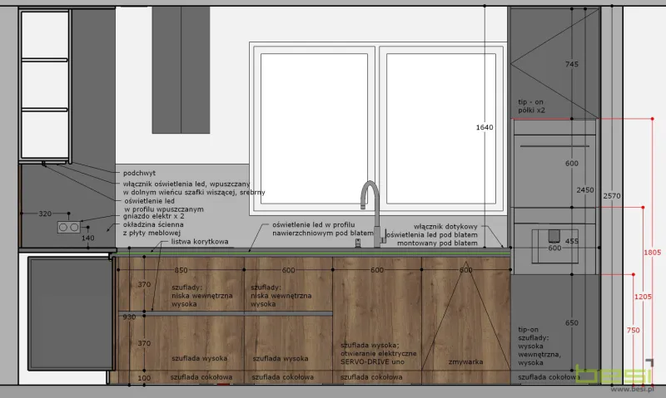Click the 1640 vertical dimension value

pyautogui.click(x=485, y=127)
